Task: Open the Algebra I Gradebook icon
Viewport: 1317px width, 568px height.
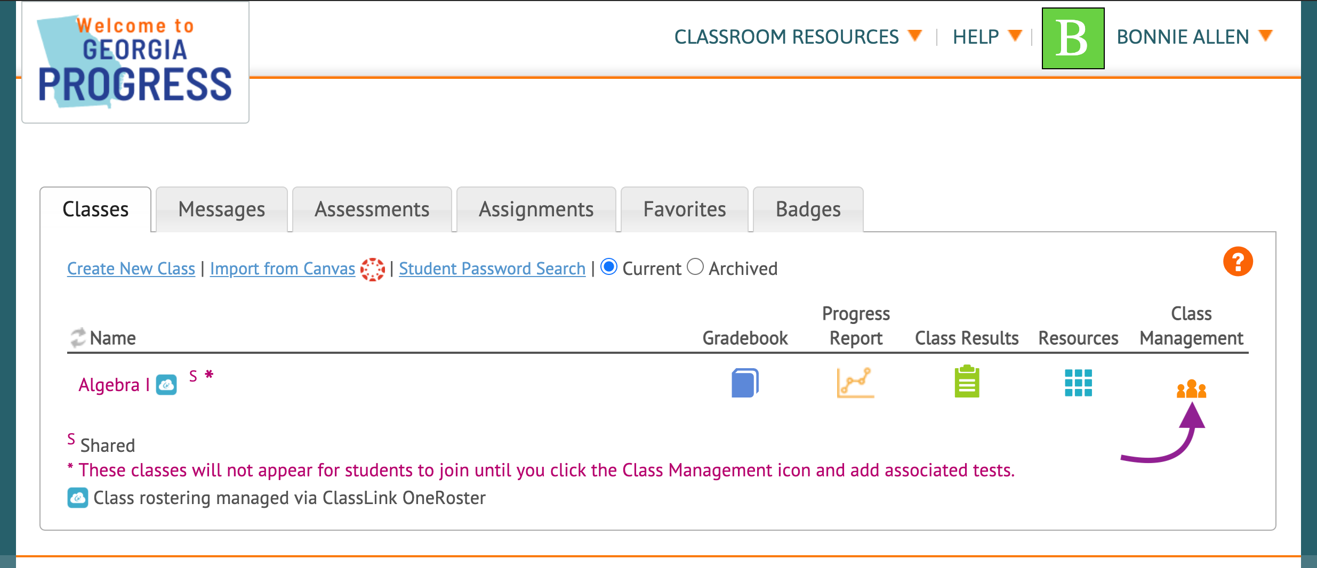Action: point(745,383)
